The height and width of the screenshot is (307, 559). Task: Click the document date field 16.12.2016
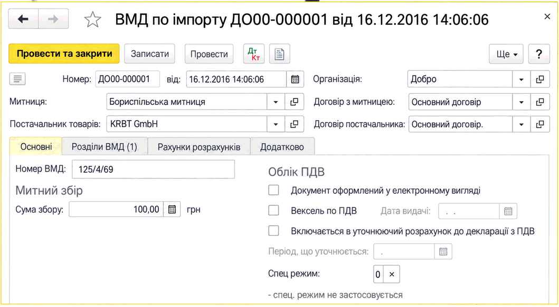[x=236, y=79]
